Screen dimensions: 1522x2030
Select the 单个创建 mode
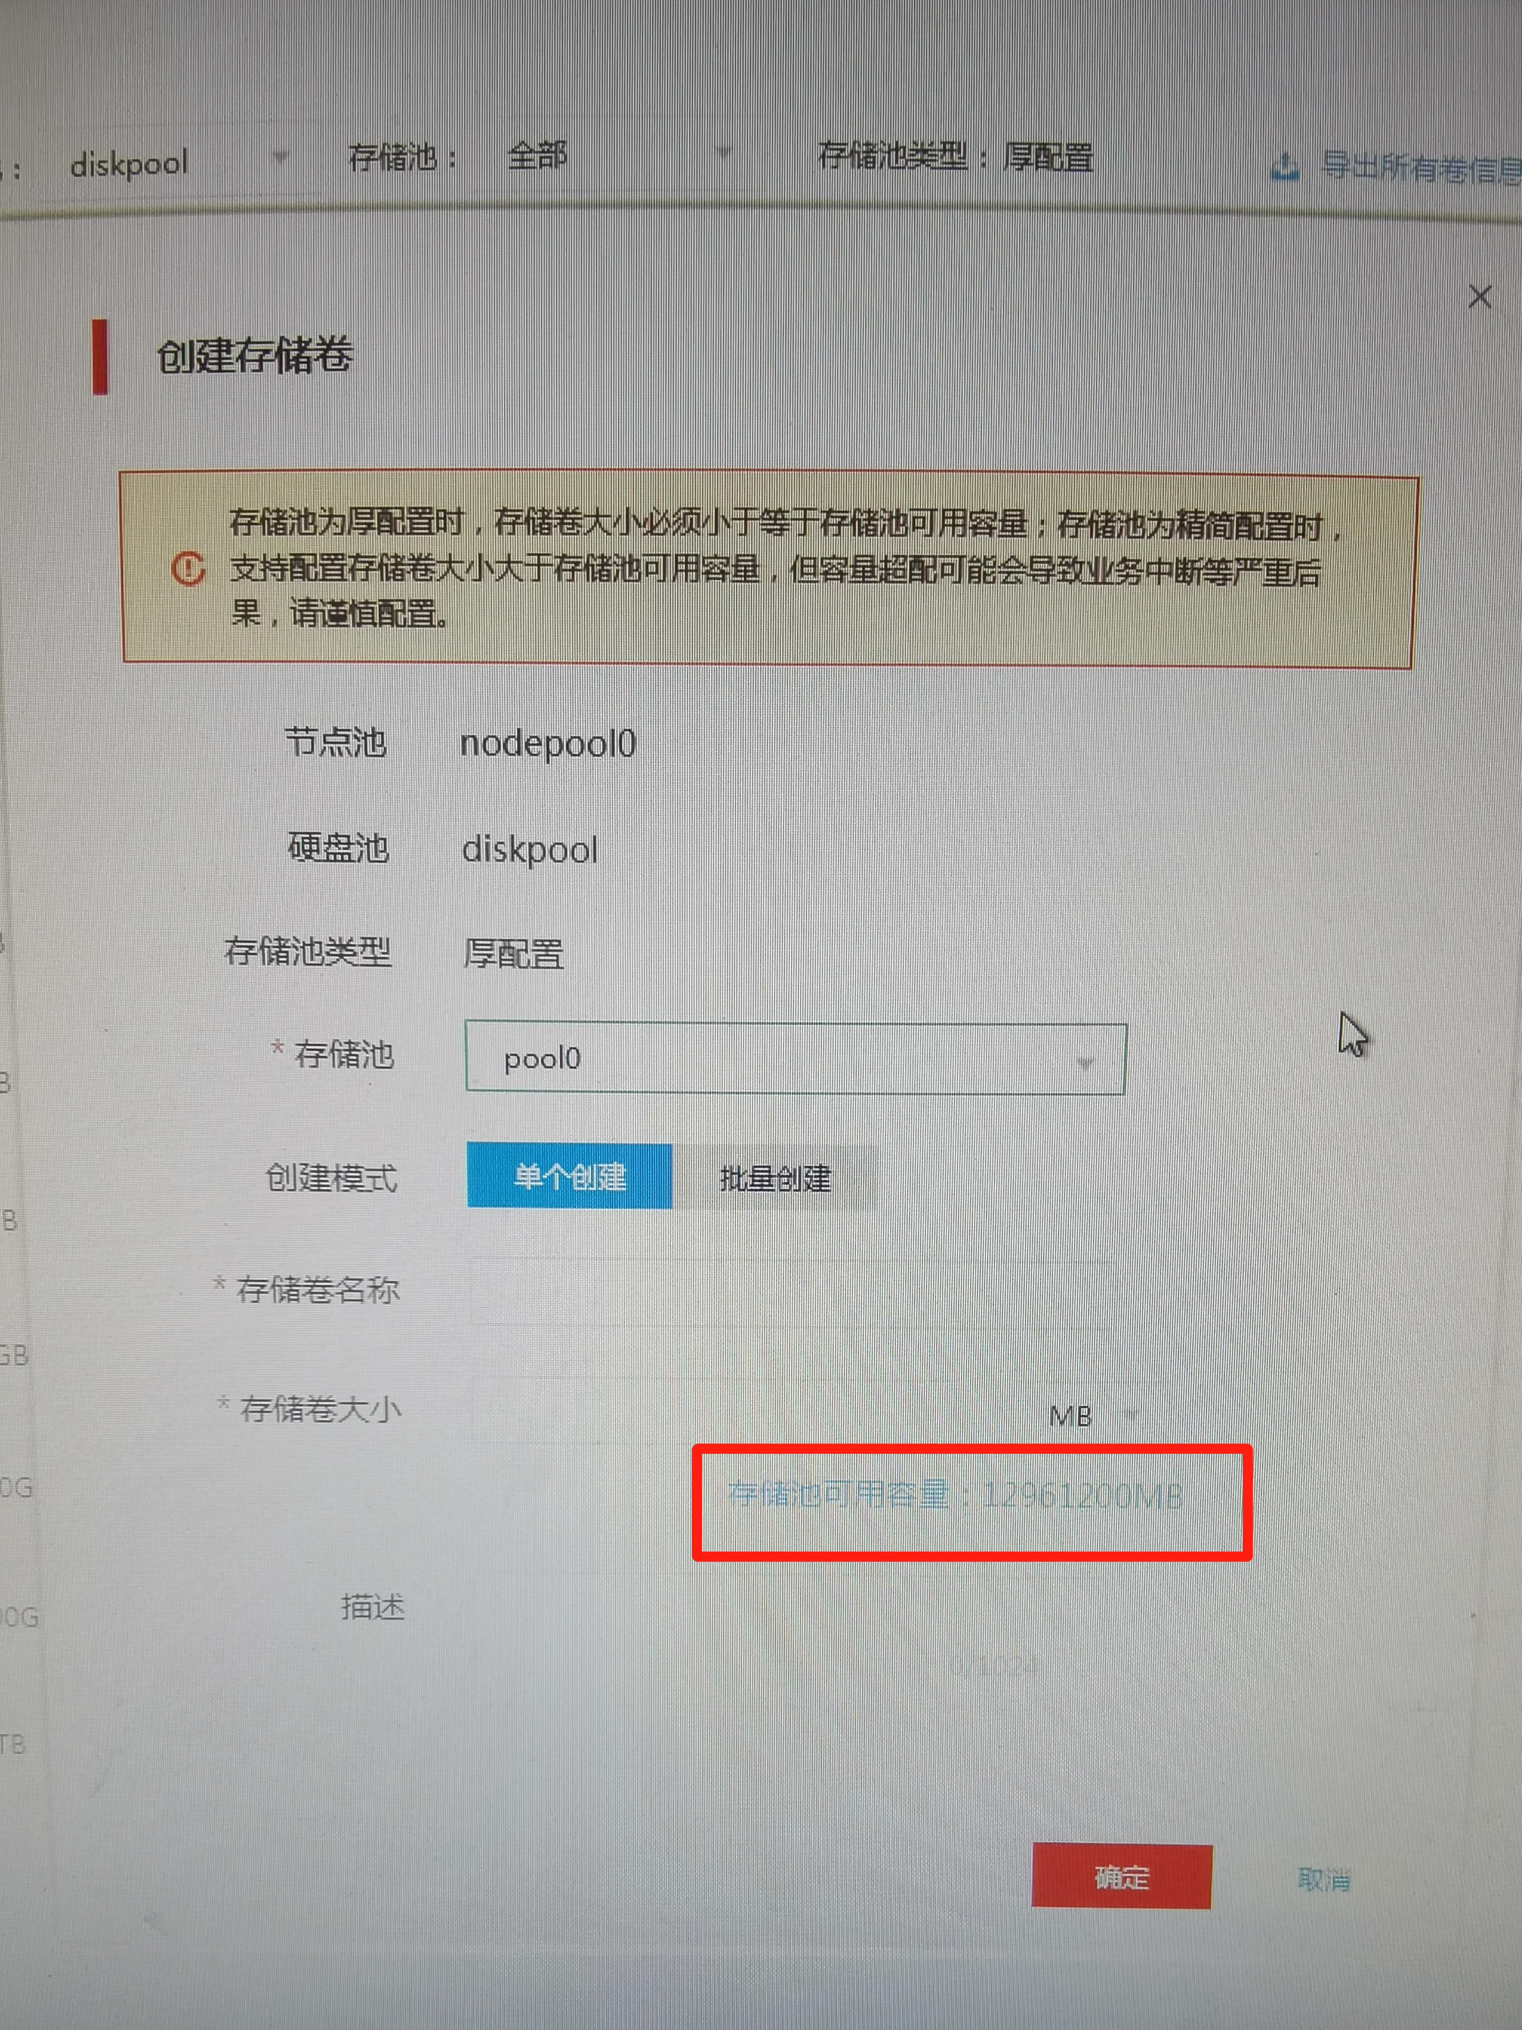pos(569,1176)
